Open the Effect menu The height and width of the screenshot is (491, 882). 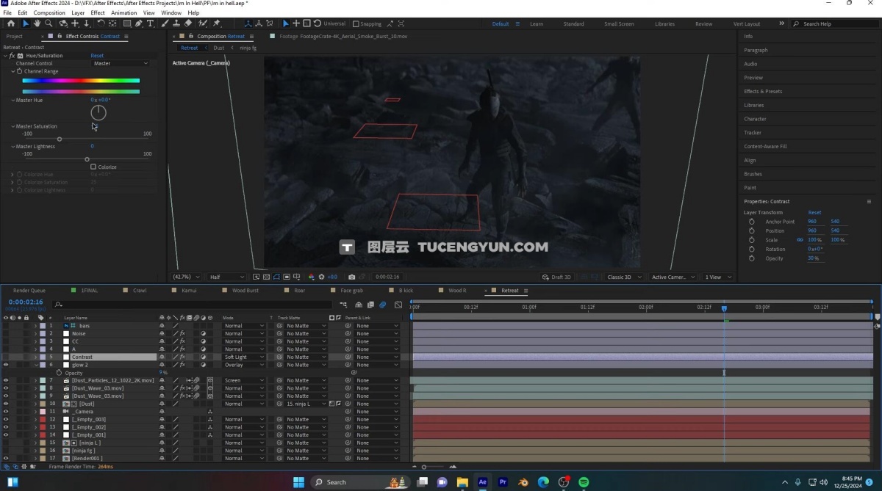pyautogui.click(x=98, y=12)
